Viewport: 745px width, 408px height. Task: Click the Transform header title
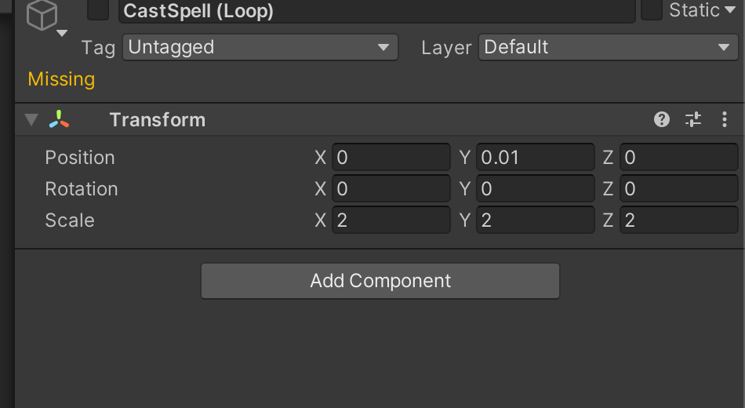[x=158, y=120]
